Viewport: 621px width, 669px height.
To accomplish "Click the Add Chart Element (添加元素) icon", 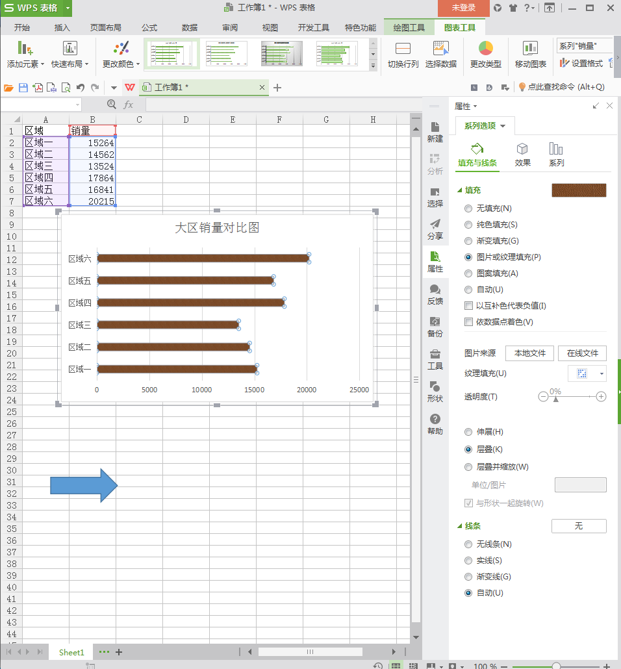I will coord(25,48).
